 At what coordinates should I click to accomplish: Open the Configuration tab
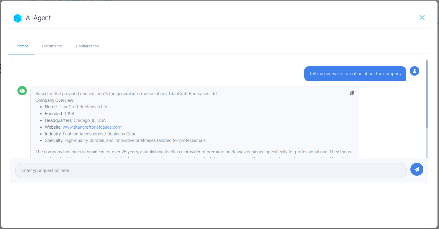[x=87, y=46]
